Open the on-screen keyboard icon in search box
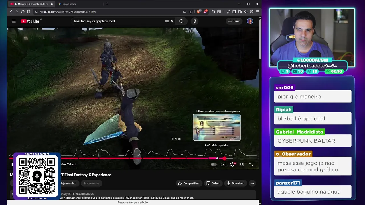This screenshot has width=365, height=205. click(167, 21)
